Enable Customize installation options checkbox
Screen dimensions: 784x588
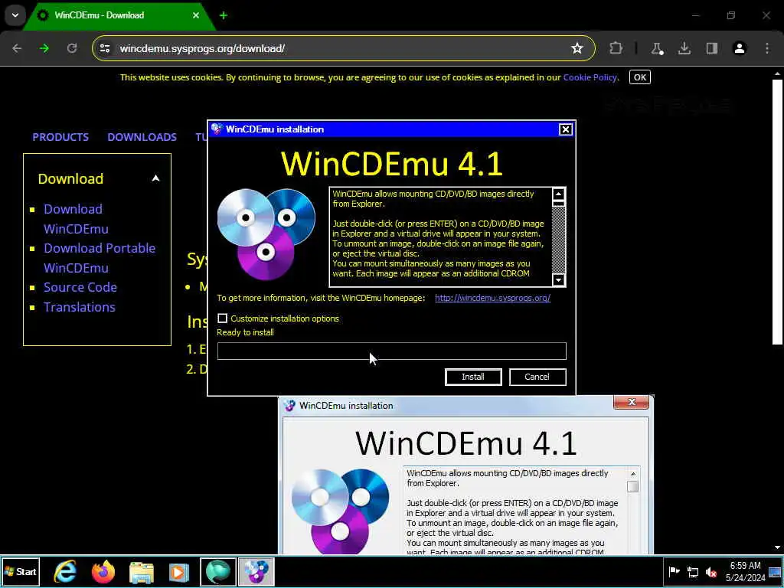[x=223, y=318]
